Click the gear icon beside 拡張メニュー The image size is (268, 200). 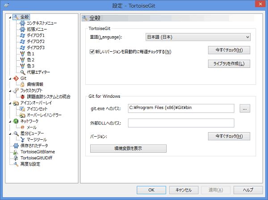22,29
